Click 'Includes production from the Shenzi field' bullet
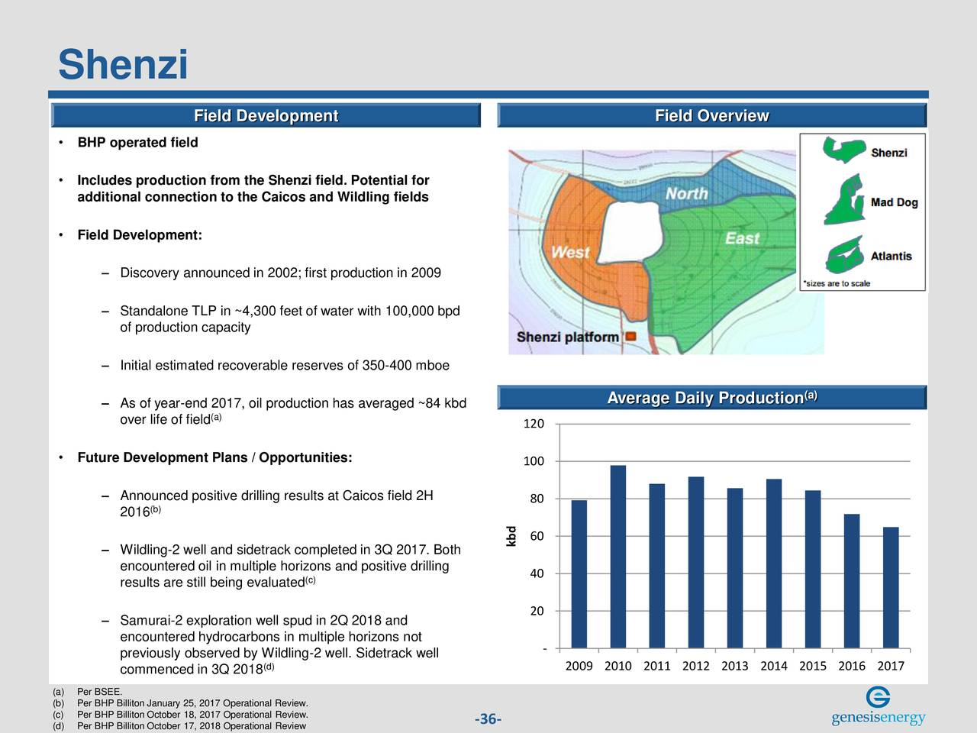 tap(253, 189)
